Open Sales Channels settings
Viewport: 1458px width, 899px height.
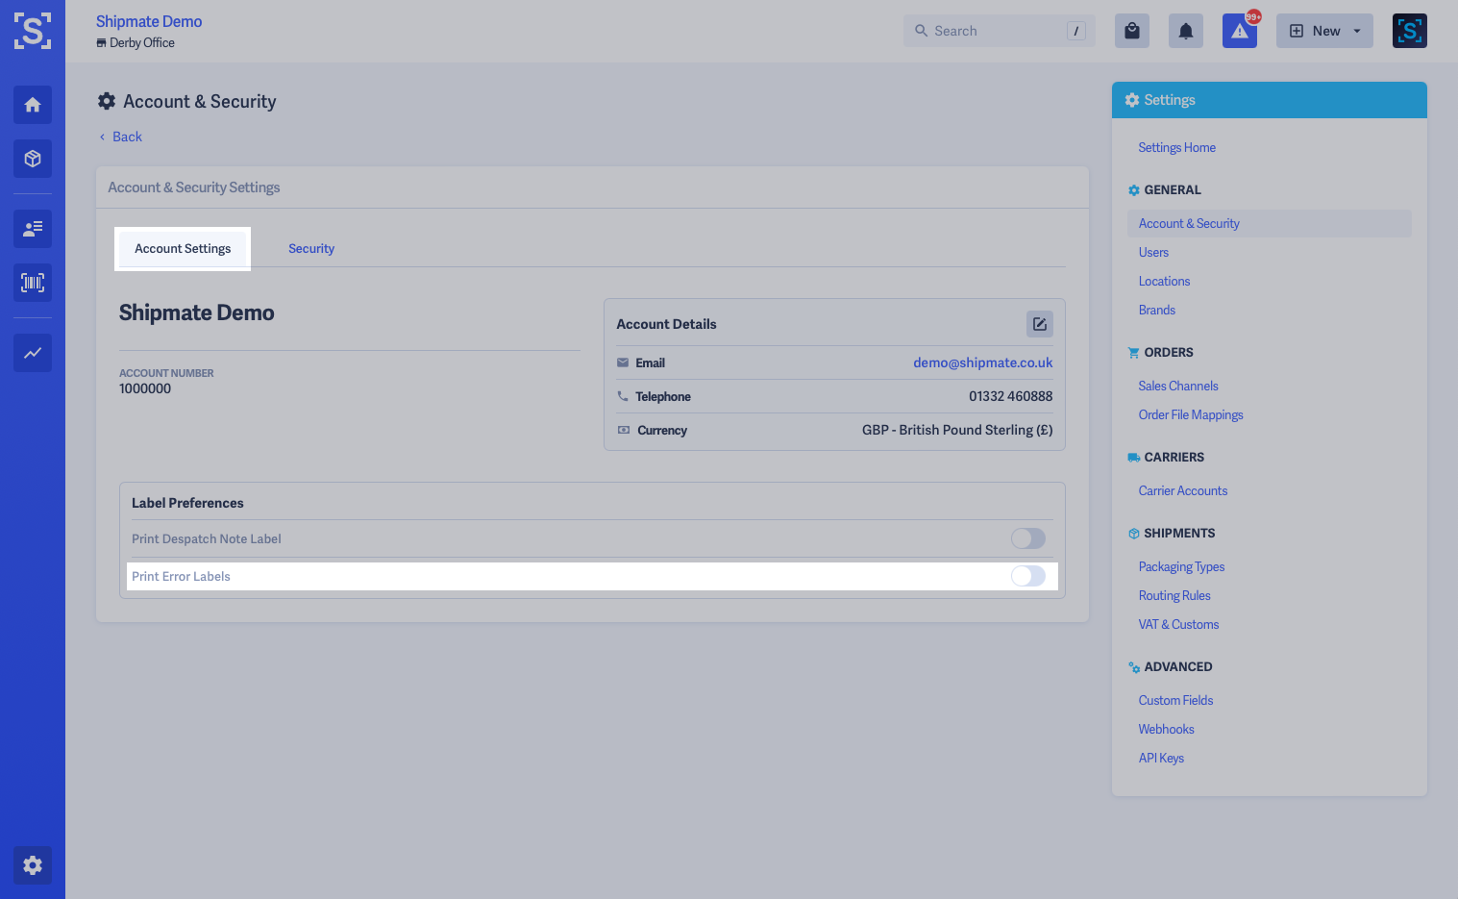(x=1178, y=386)
